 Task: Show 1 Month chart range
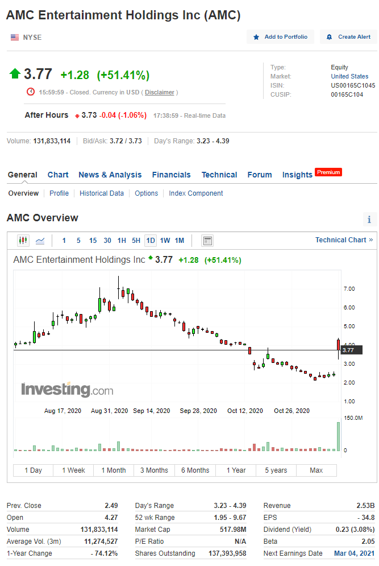tap(114, 470)
